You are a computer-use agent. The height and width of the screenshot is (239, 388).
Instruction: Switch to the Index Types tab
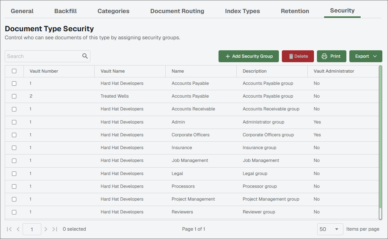coord(242,11)
